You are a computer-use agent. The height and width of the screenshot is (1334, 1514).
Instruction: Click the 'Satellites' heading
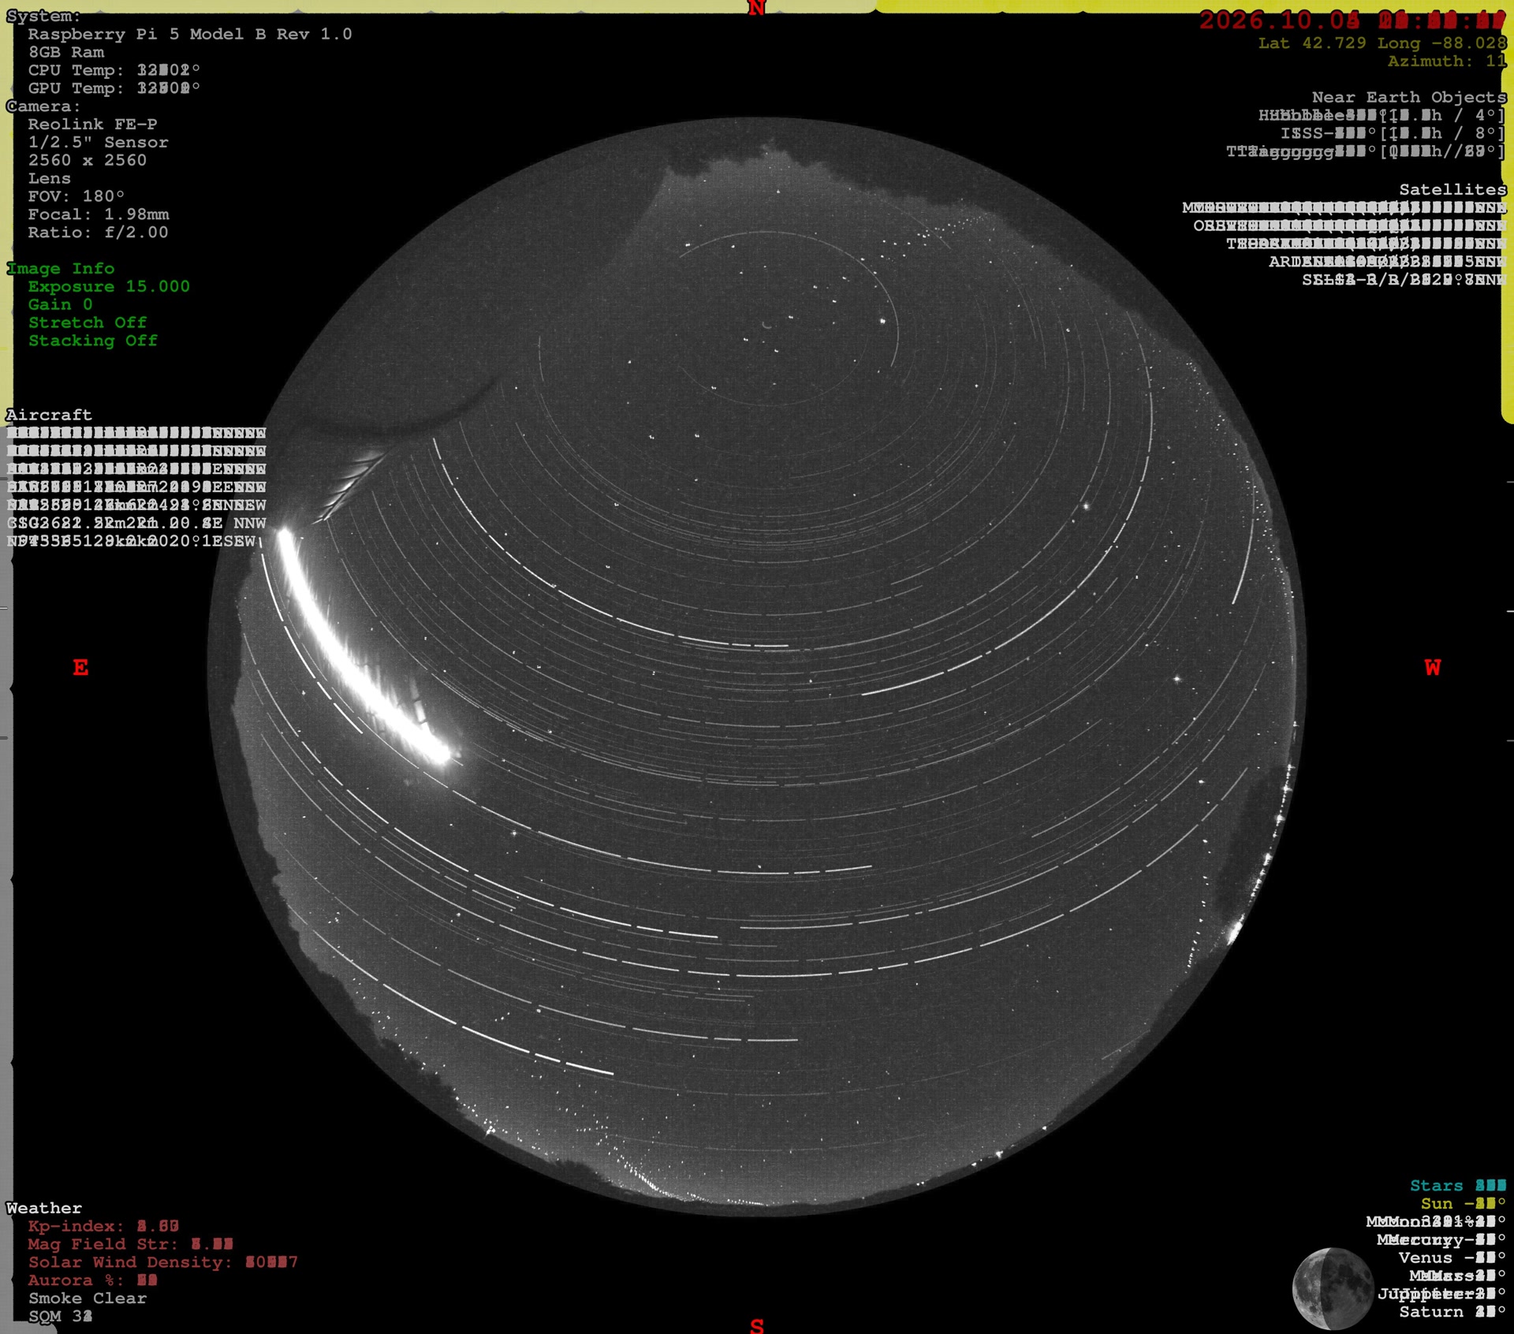(1453, 189)
